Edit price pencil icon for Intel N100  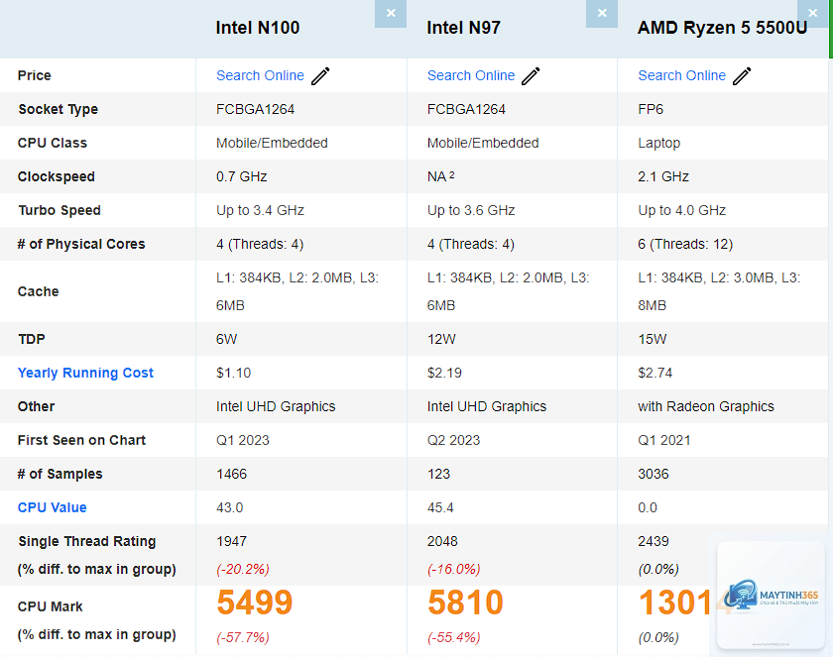tap(320, 76)
